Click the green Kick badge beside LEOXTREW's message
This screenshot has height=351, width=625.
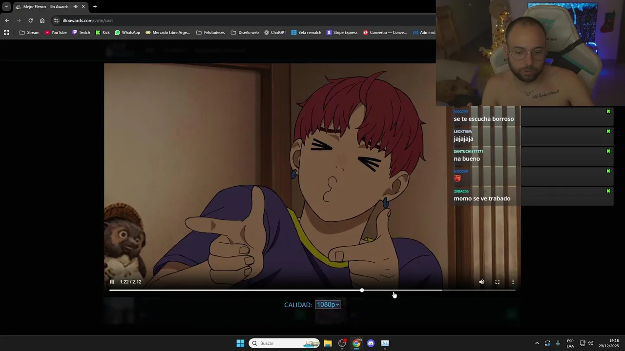(608, 131)
